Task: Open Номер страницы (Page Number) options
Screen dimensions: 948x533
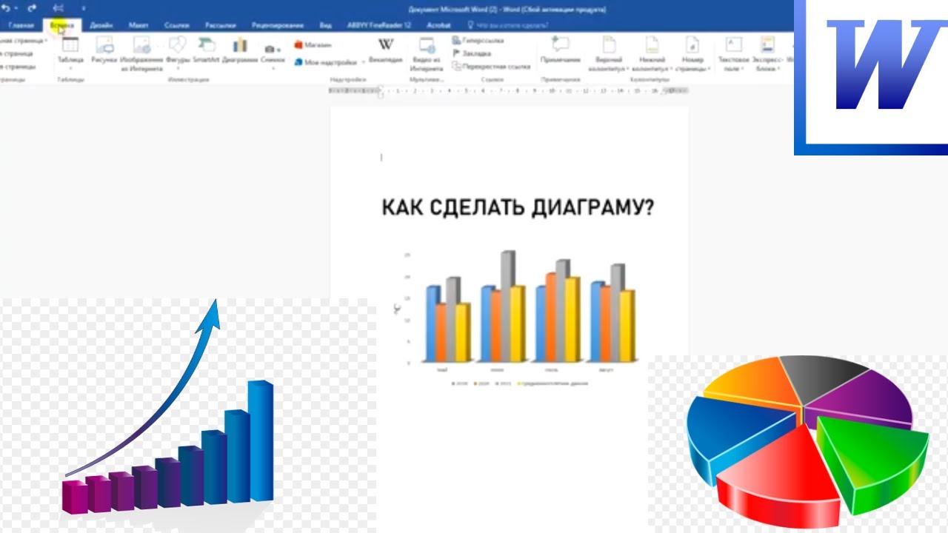Action: [693, 53]
